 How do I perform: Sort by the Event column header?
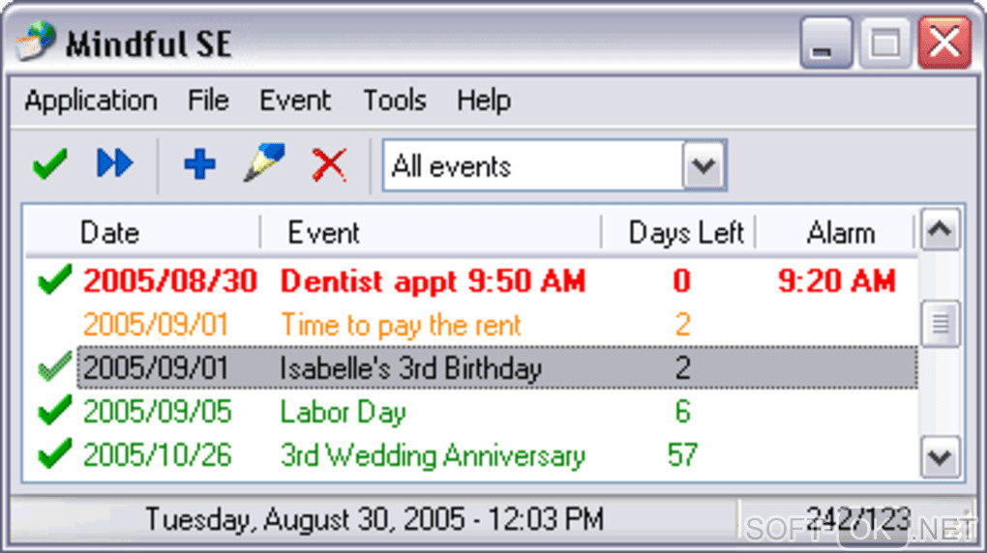[432, 233]
